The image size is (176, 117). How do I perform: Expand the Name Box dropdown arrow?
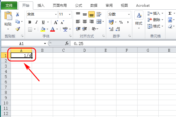tap(45, 44)
